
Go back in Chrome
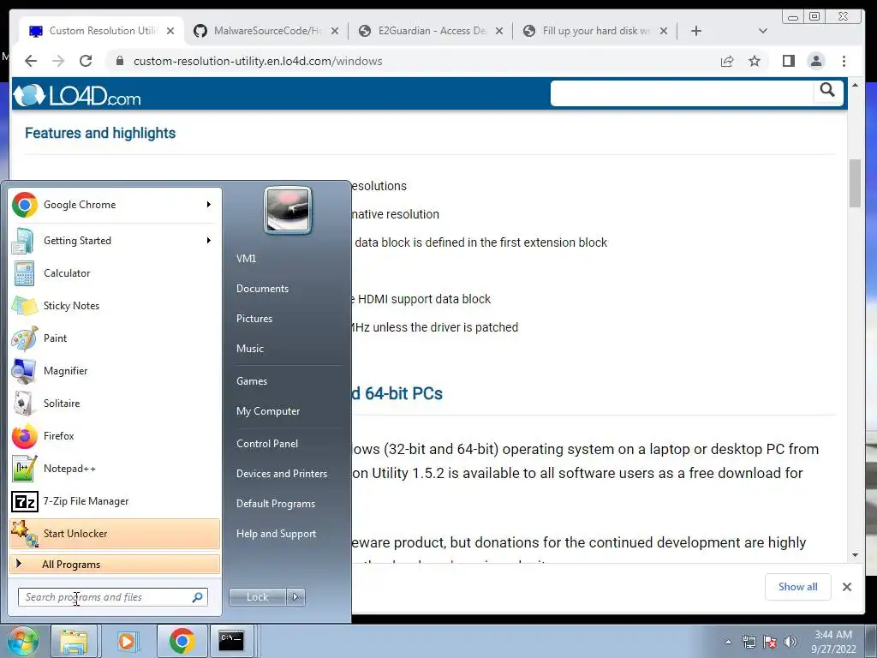(x=31, y=61)
